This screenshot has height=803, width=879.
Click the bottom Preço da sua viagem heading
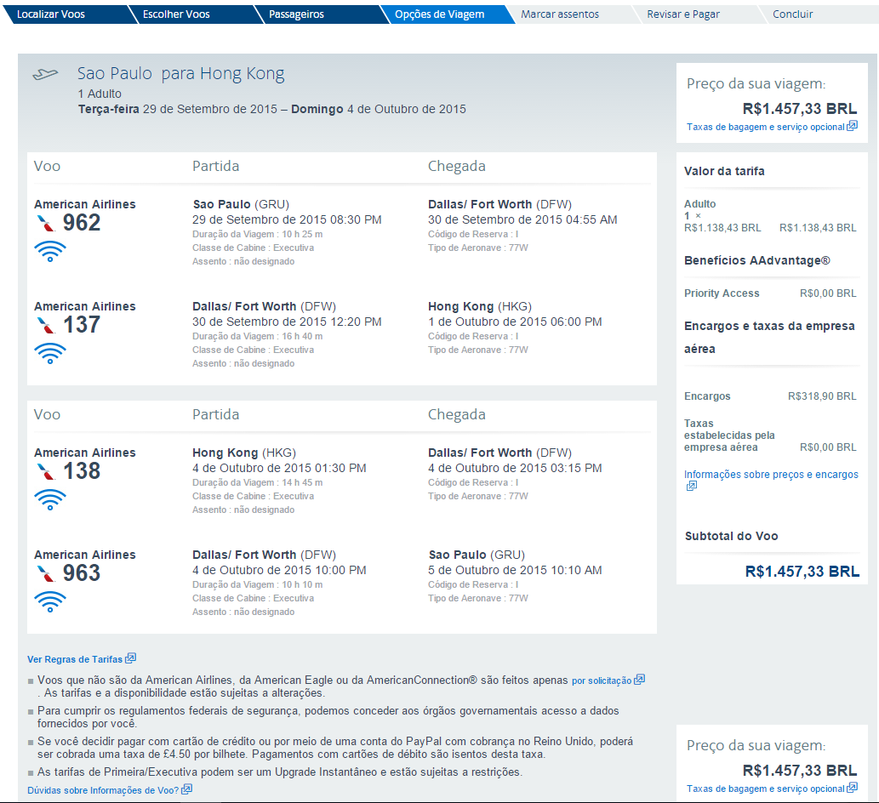(756, 745)
